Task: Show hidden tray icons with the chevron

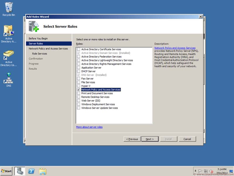Action: 195,171
